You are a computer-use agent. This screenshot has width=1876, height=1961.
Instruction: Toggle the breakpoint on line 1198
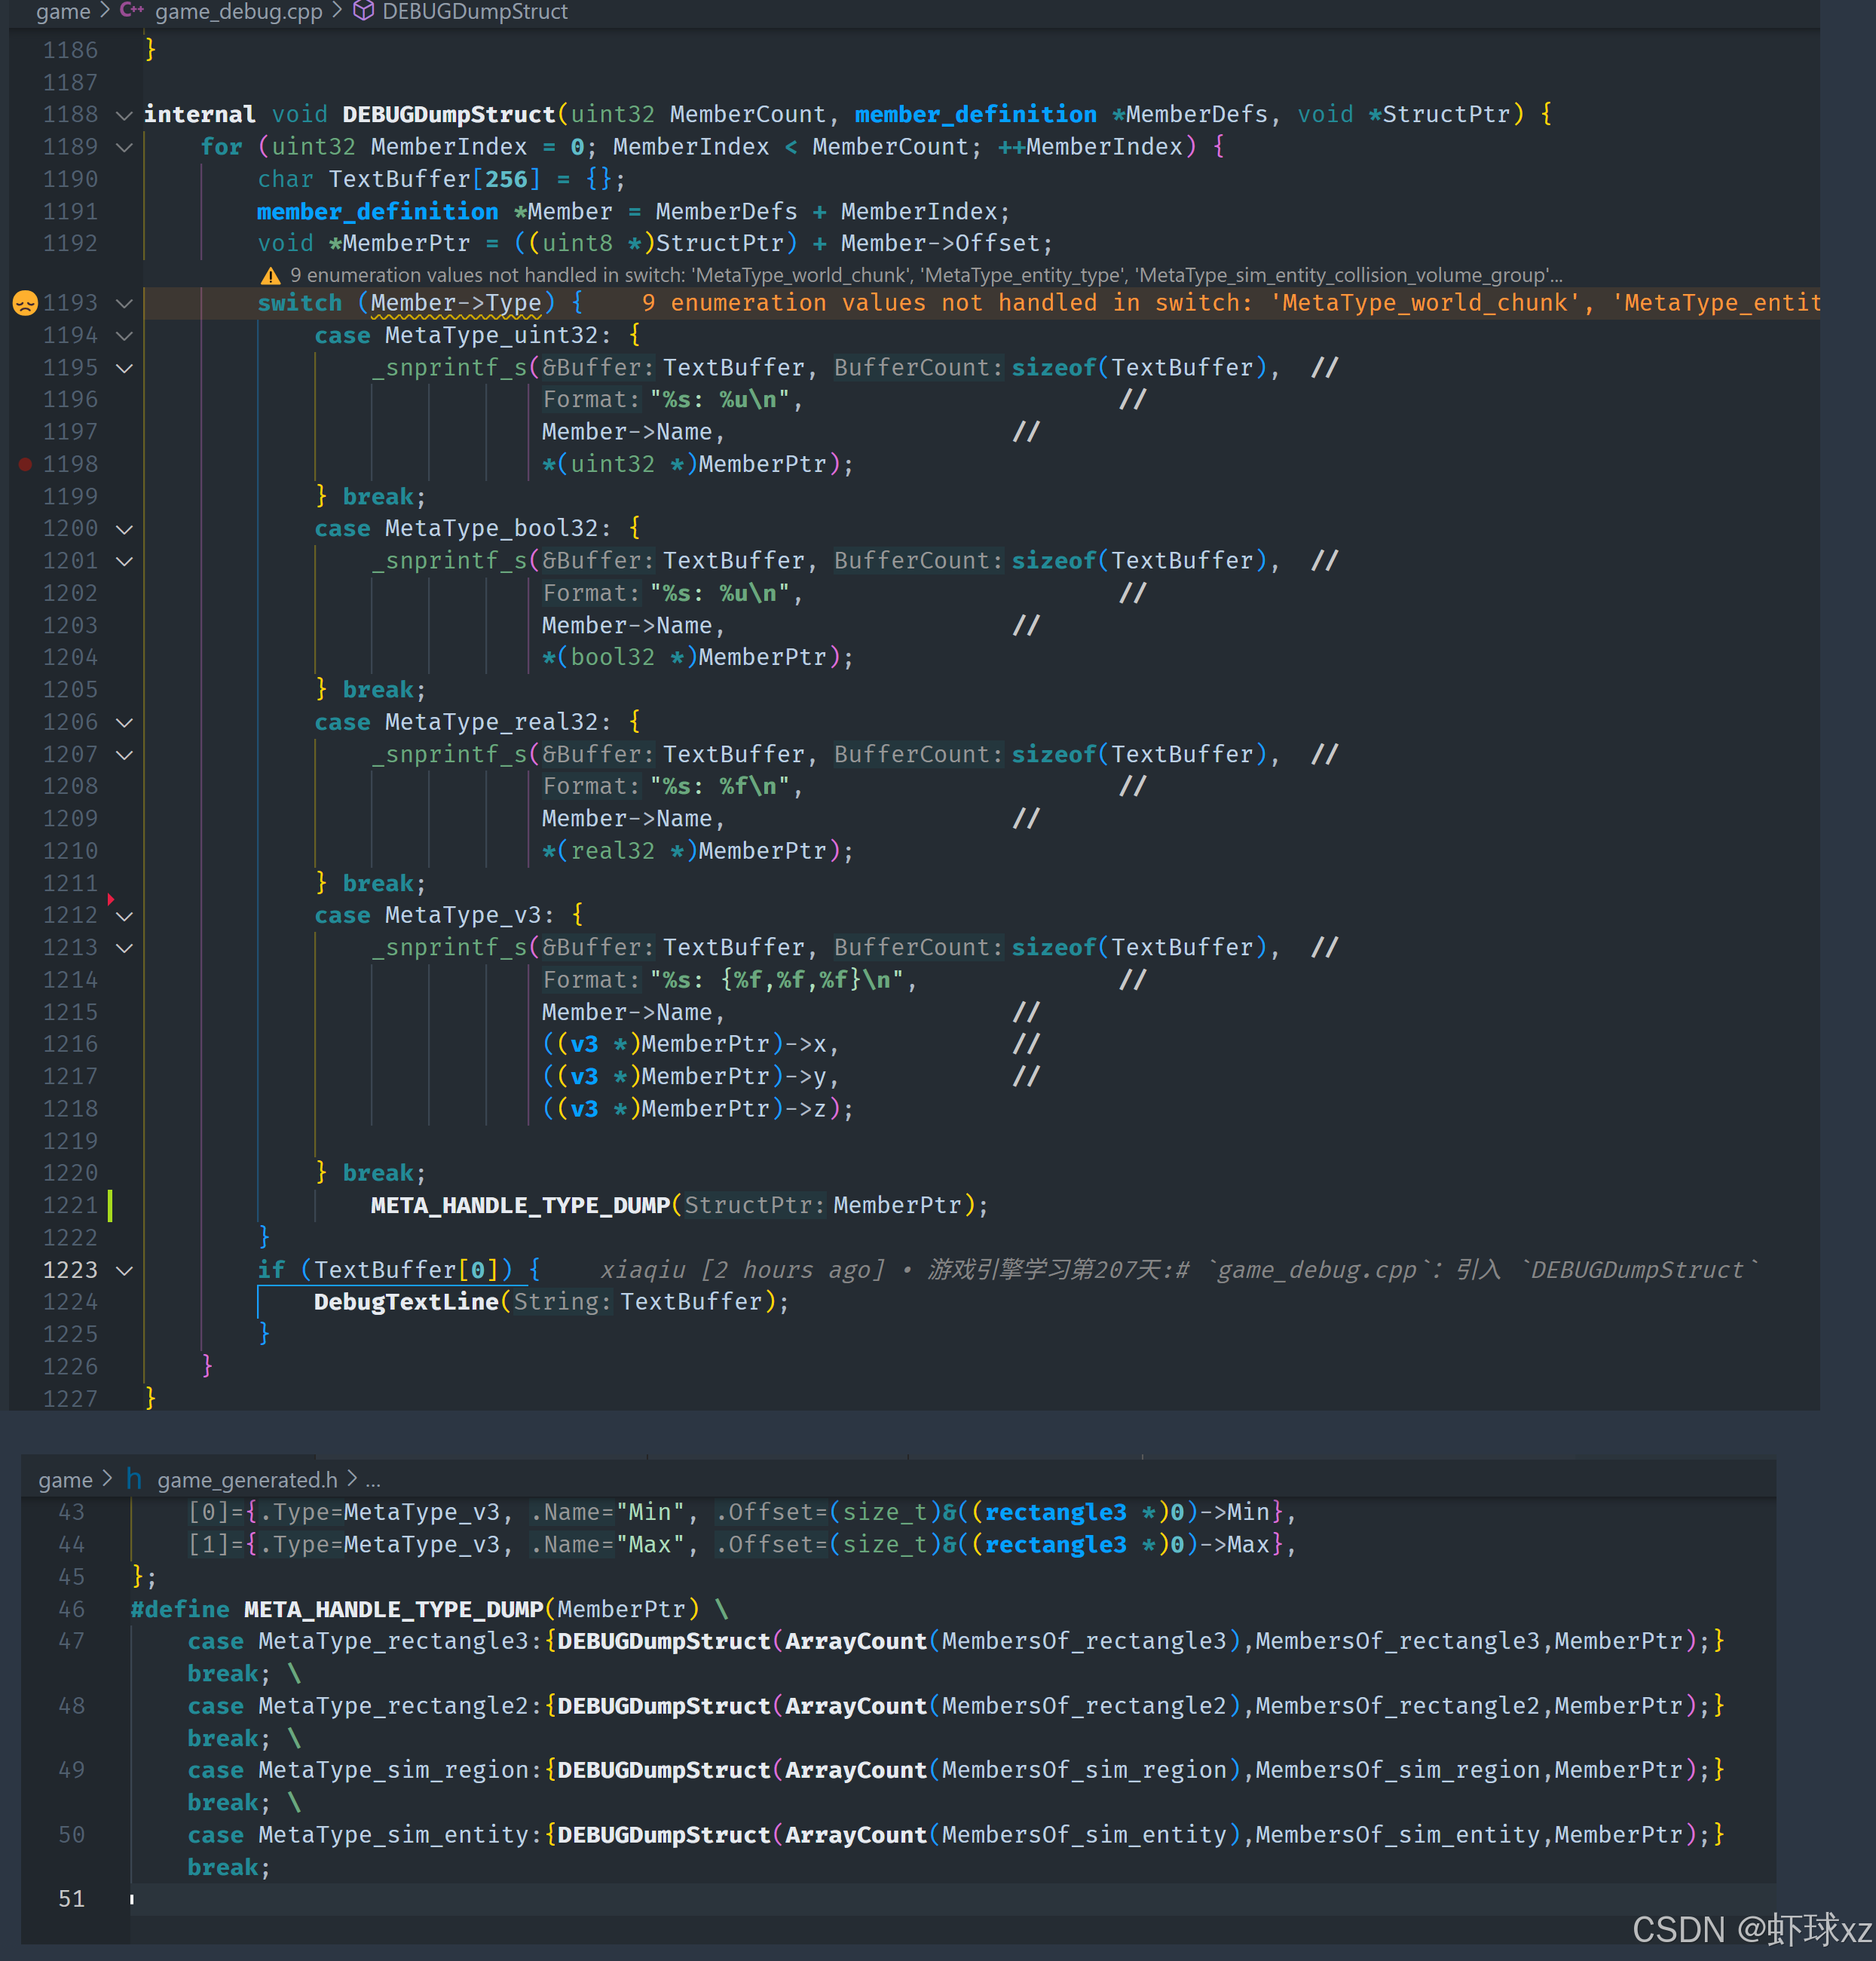click(25, 464)
